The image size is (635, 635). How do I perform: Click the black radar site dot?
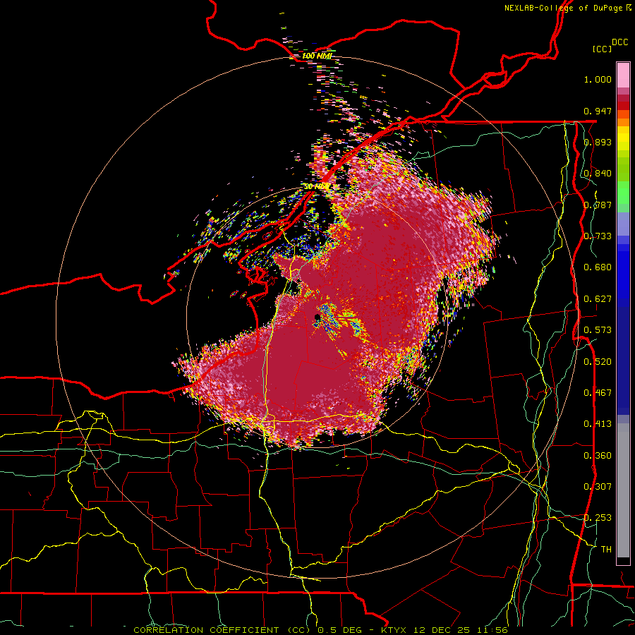(317, 317)
